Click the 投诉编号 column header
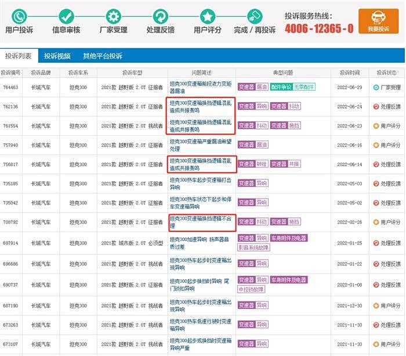This screenshot has height=356, width=406. click(x=10, y=73)
